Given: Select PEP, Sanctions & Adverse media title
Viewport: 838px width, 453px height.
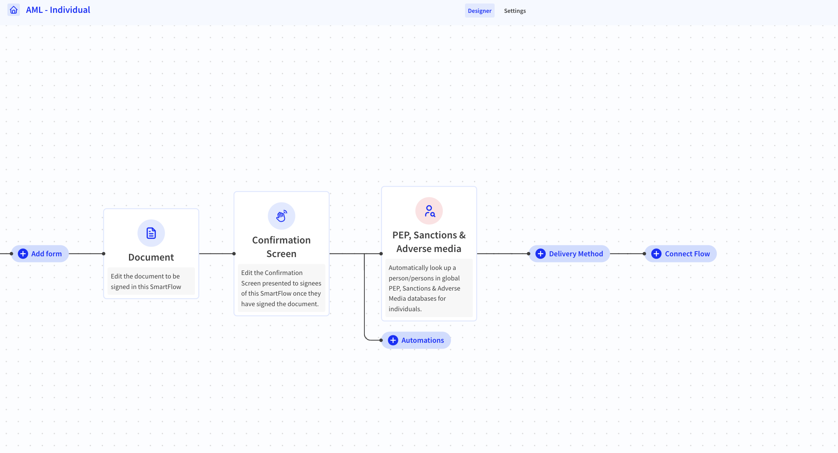Looking at the screenshot, I should point(429,242).
